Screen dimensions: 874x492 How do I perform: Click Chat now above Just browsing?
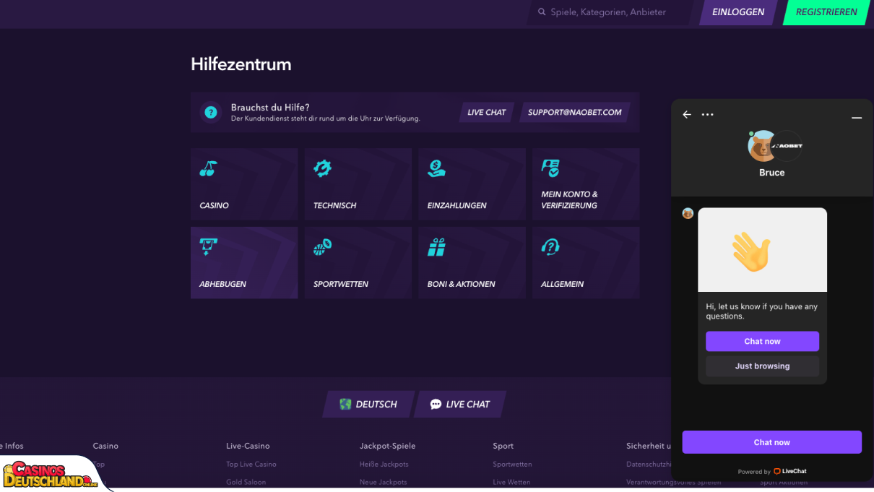762,341
